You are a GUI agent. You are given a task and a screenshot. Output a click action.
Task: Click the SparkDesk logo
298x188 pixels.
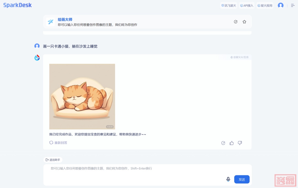tap(17, 5)
